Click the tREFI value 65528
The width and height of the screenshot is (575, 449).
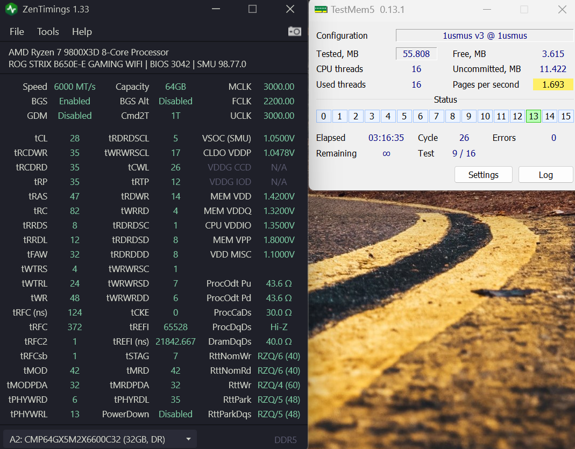(x=176, y=327)
